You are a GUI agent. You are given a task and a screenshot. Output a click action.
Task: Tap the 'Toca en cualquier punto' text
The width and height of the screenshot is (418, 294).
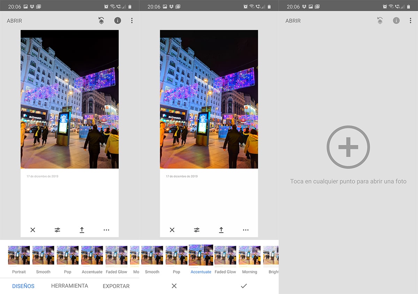click(x=348, y=181)
